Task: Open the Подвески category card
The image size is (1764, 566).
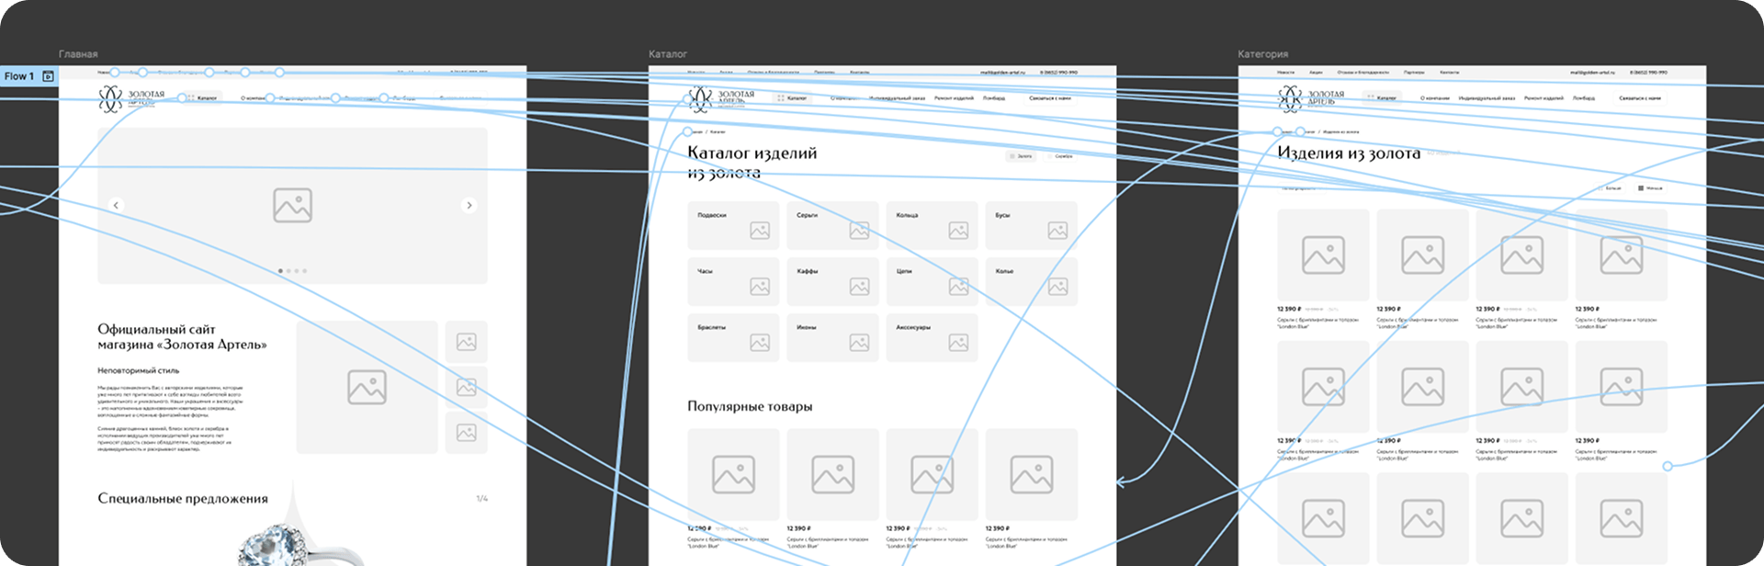Action: coord(733,225)
